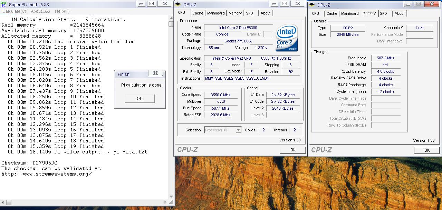Screen dimensions: 442x210
Task: Click the Cycle Time (Tras) value '12 clocks'
Action: 386,92
